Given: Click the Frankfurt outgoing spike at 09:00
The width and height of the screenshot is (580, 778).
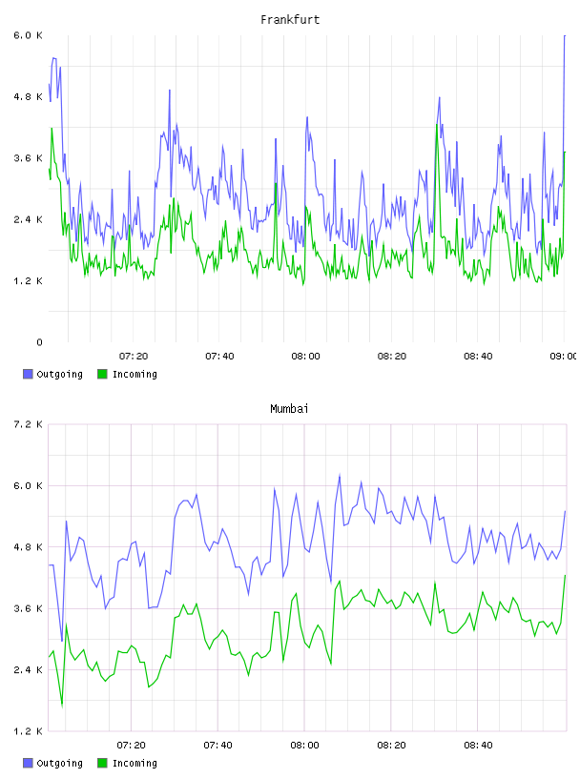Looking at the screenshot, I should click(565, 36).
